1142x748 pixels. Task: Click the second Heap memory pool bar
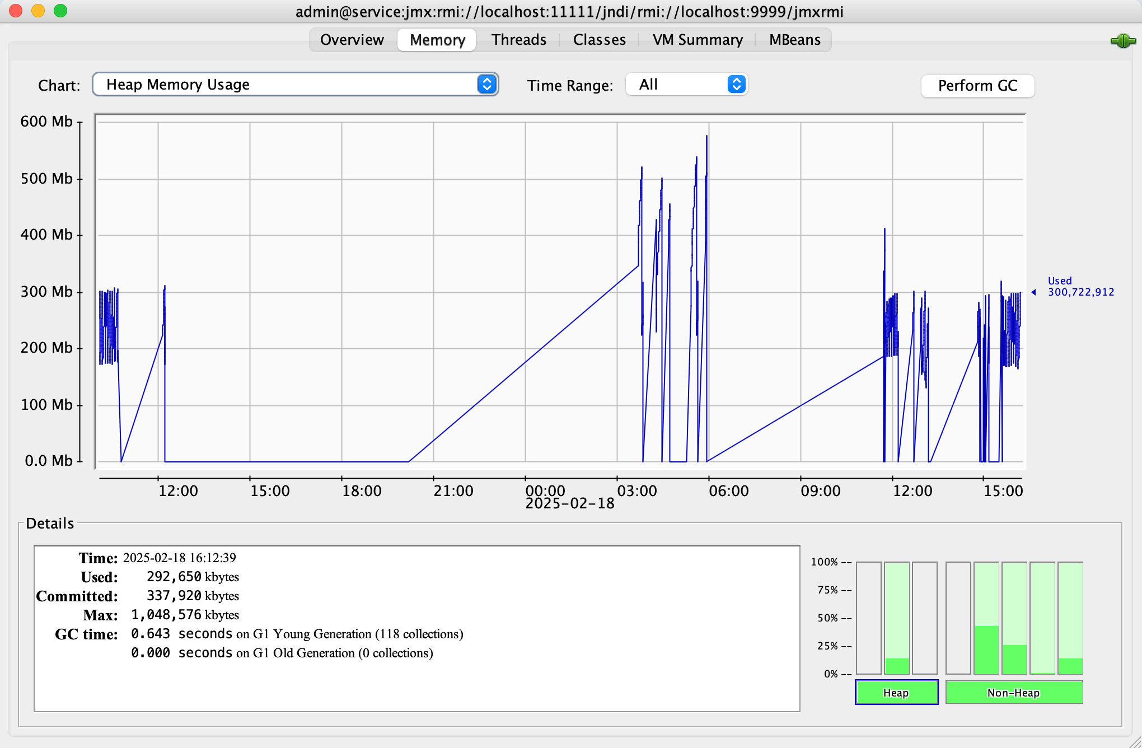click(x=897, y=618)
